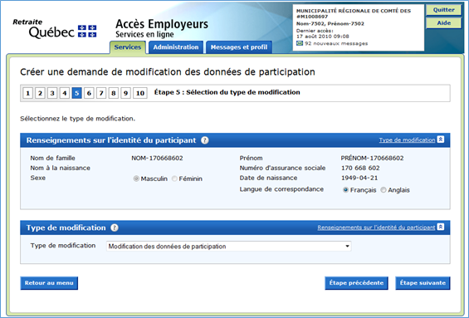This screenshot has height=318, width=469.
Task: Select current step 5 in the wizard
Action: click(x=77, y=93)
